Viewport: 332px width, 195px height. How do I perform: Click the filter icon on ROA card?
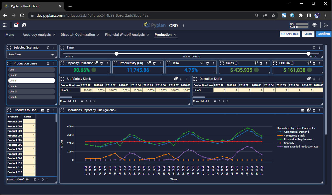point(202,63)
